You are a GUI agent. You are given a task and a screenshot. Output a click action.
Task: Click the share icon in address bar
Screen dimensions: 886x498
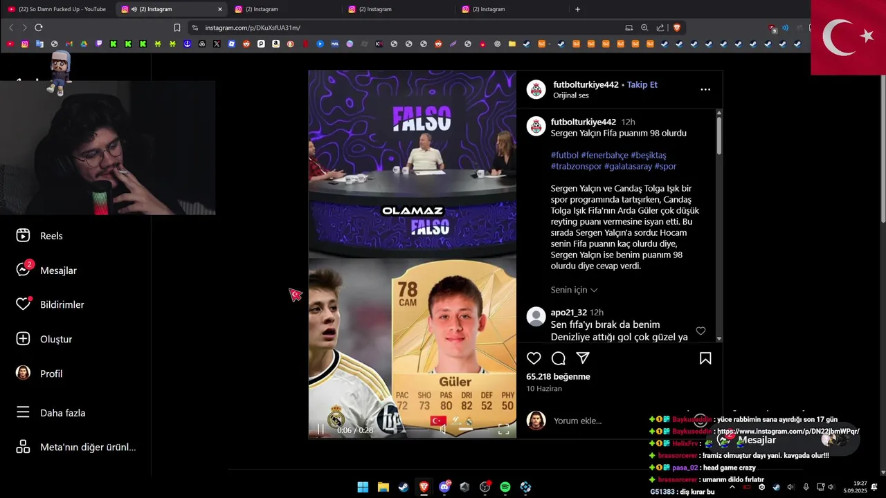click(x=660, y=28)
